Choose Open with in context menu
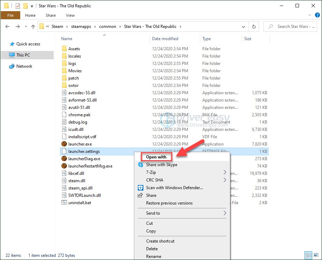The width and height of the screenshot is (322, 260). point(156,157)
